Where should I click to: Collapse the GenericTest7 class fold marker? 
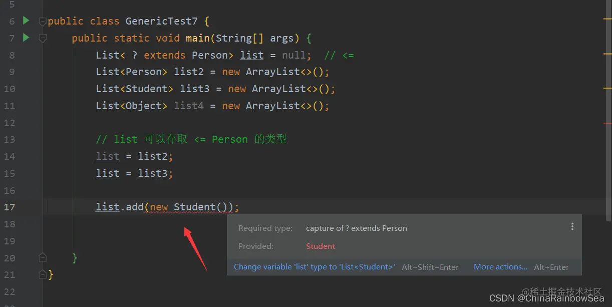click(x=43, y=21)
